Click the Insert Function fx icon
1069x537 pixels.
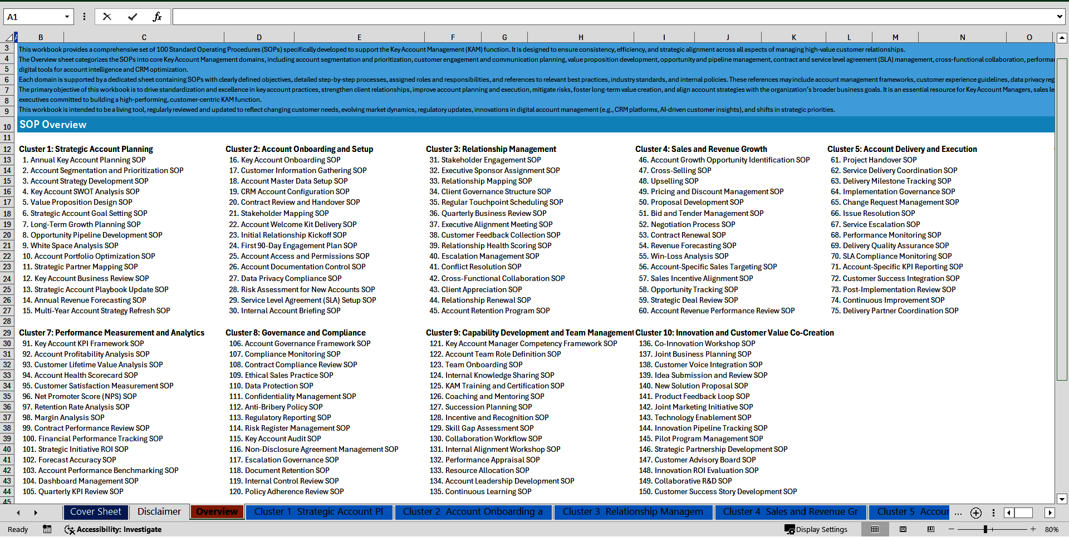pos(157,17)
